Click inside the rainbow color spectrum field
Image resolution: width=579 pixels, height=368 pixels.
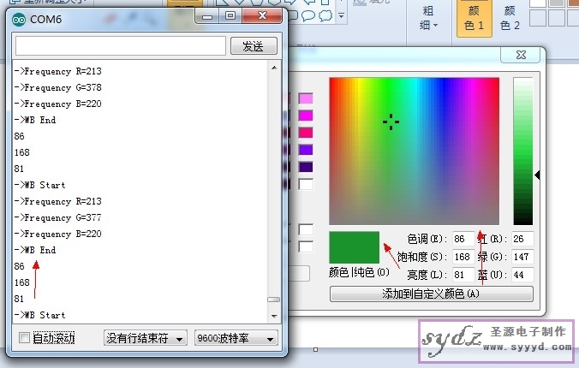(x=414, y=151)
